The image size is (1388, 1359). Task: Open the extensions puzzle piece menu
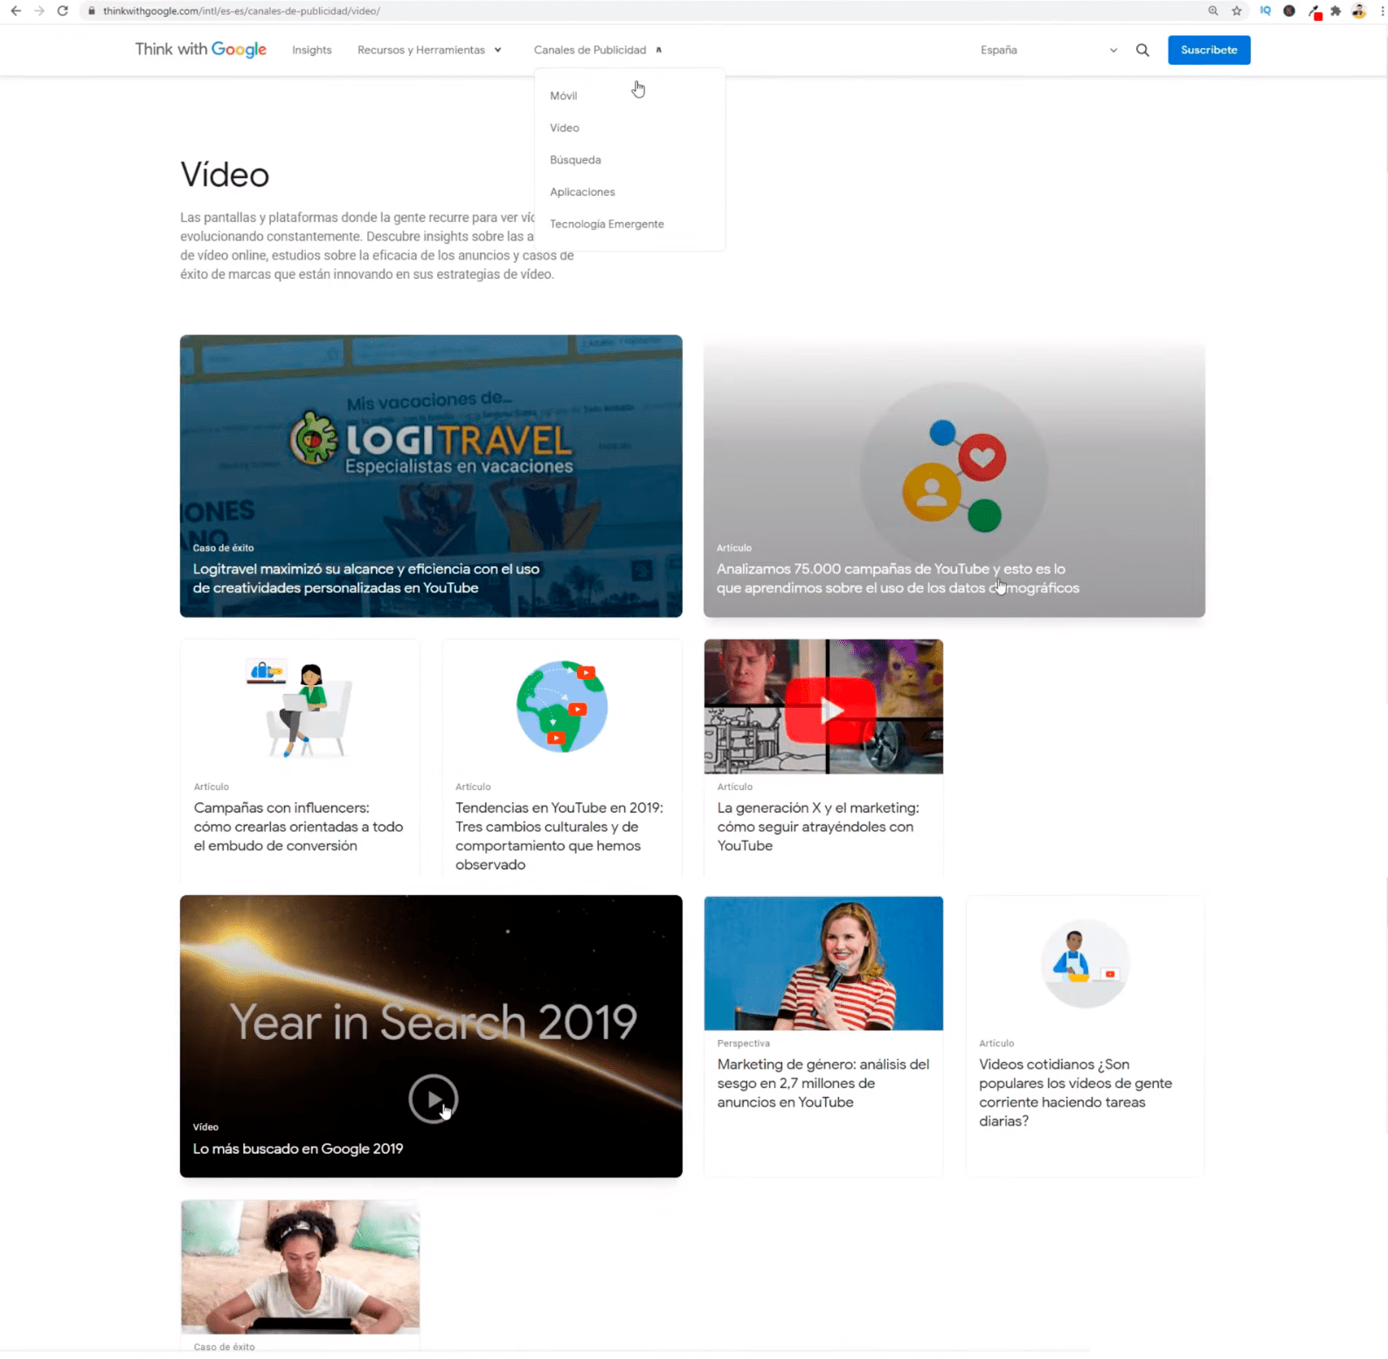point(1336,10)
